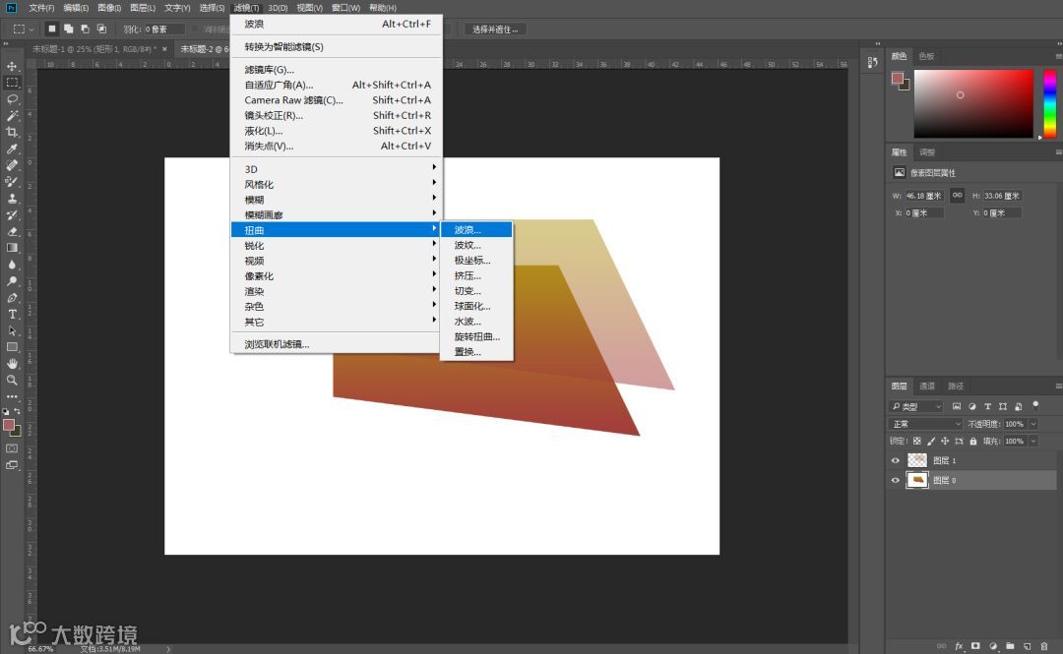Select the Move tool
This screenshot has height=654, width=1063.
[x=12, y=66]
